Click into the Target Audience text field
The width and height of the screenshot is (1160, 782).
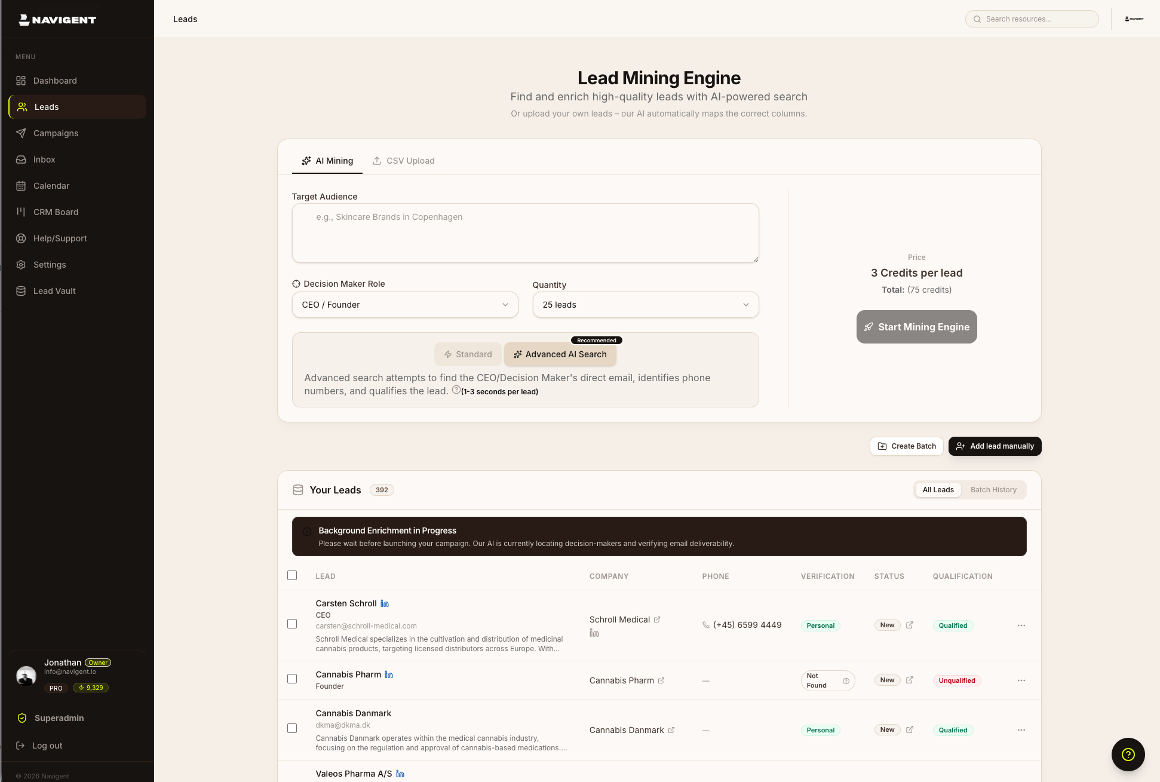point(525,233)
